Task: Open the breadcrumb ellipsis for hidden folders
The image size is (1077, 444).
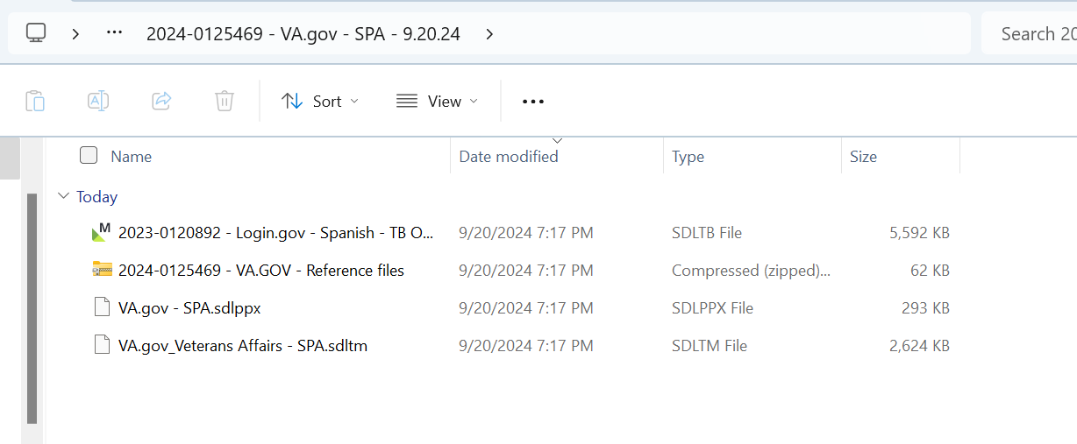Action: (114, 33)
